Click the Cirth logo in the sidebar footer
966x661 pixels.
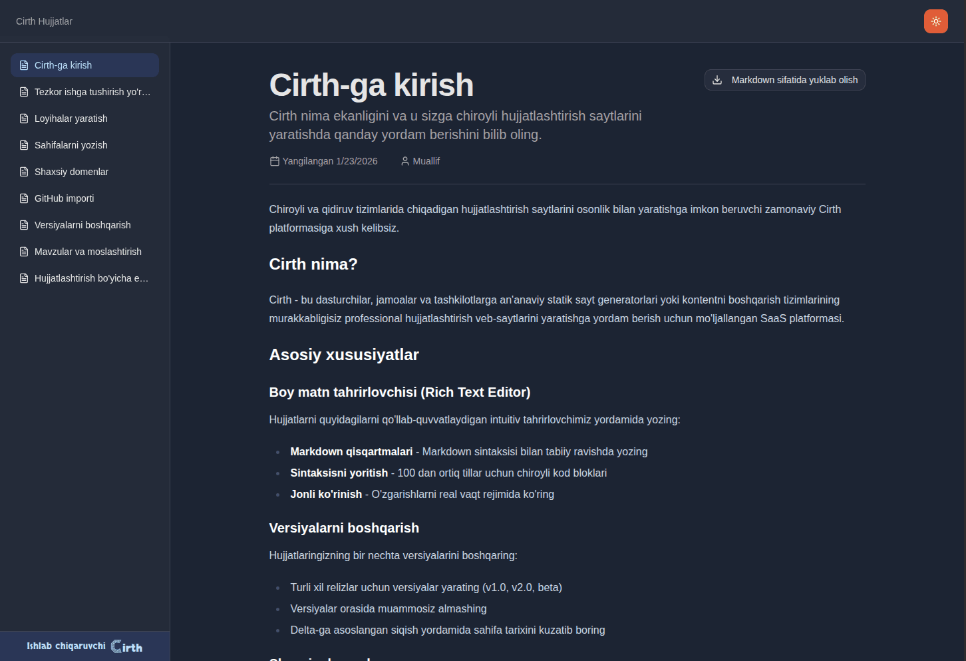tap(126, 646)
